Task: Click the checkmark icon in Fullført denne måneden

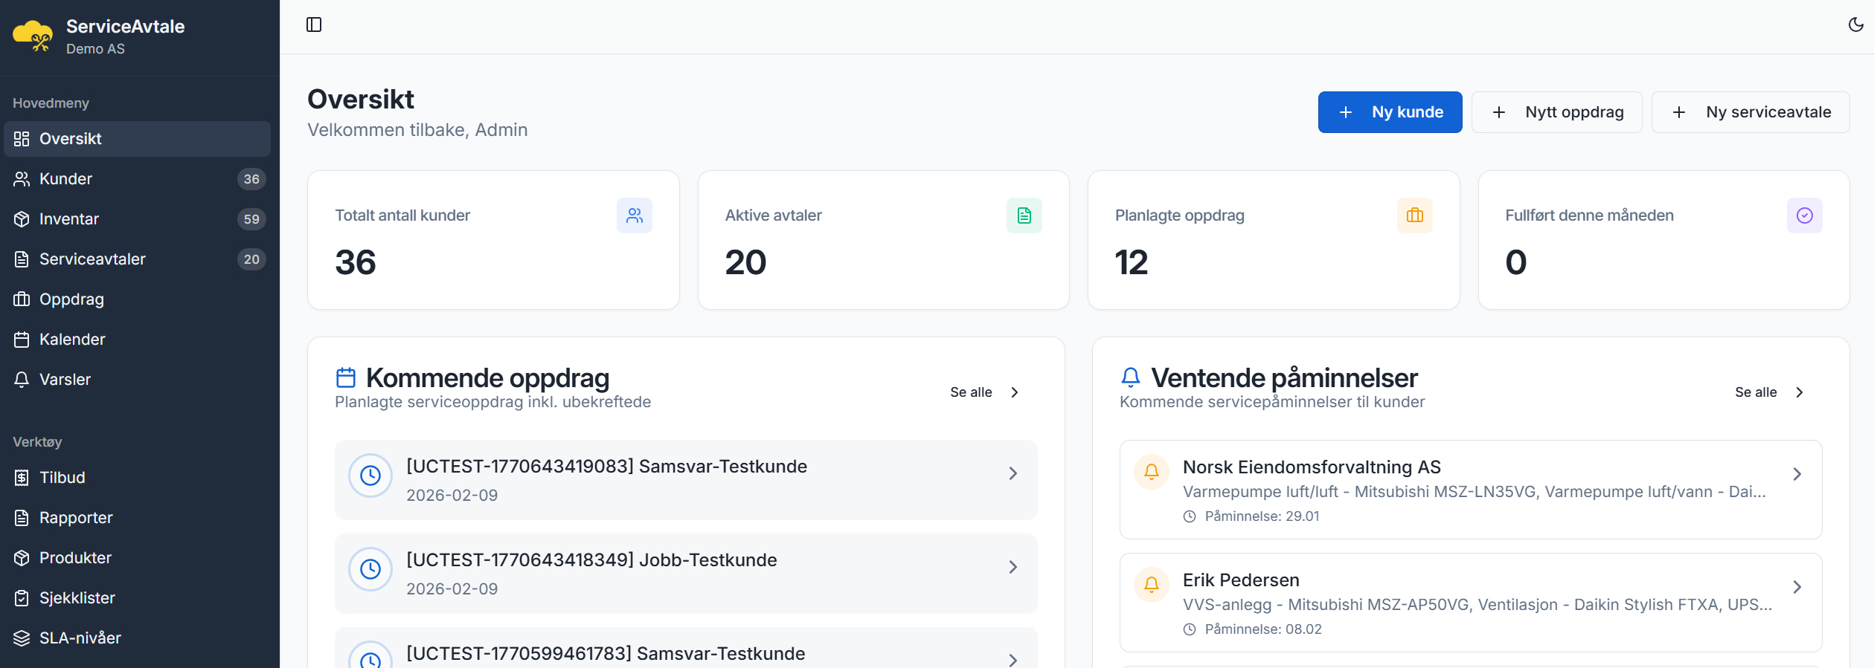Action: [1804, 215]
